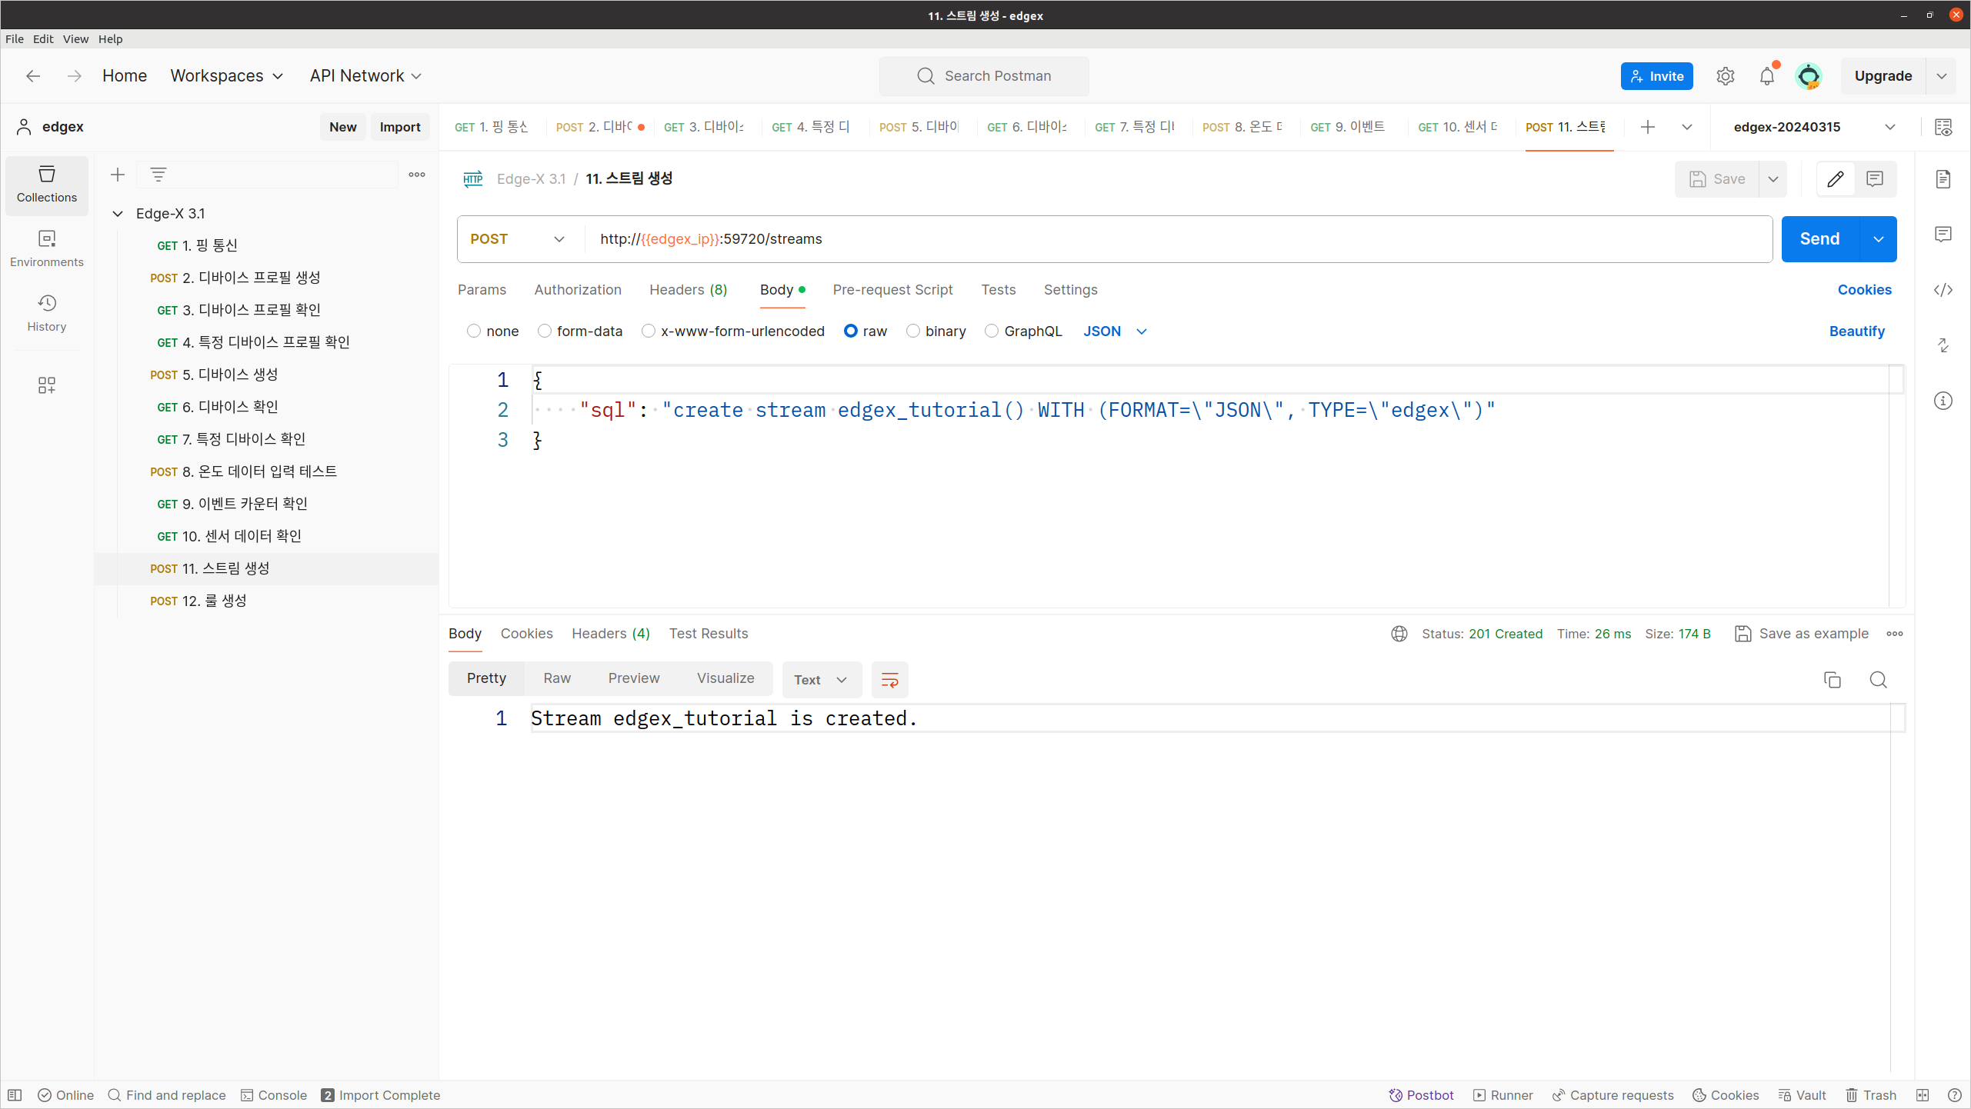
Task: Click the request URL field
Action: [x=1177, y=239]
